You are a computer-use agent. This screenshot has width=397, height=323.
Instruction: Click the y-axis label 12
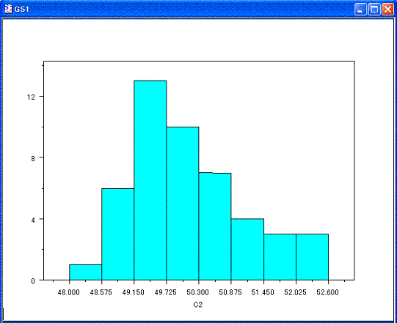point(31,97)
